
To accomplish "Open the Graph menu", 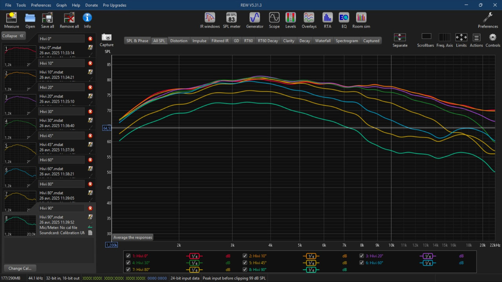I will coord(62,5).
